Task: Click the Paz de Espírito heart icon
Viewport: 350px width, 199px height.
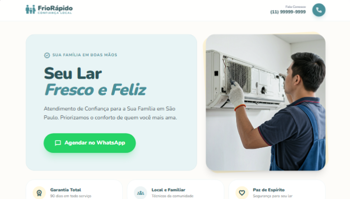Action: (x=242, y=193)
